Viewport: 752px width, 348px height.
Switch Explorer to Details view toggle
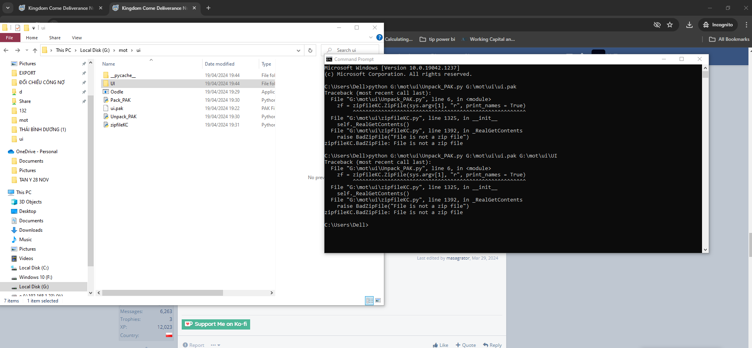tap(369, 300)
